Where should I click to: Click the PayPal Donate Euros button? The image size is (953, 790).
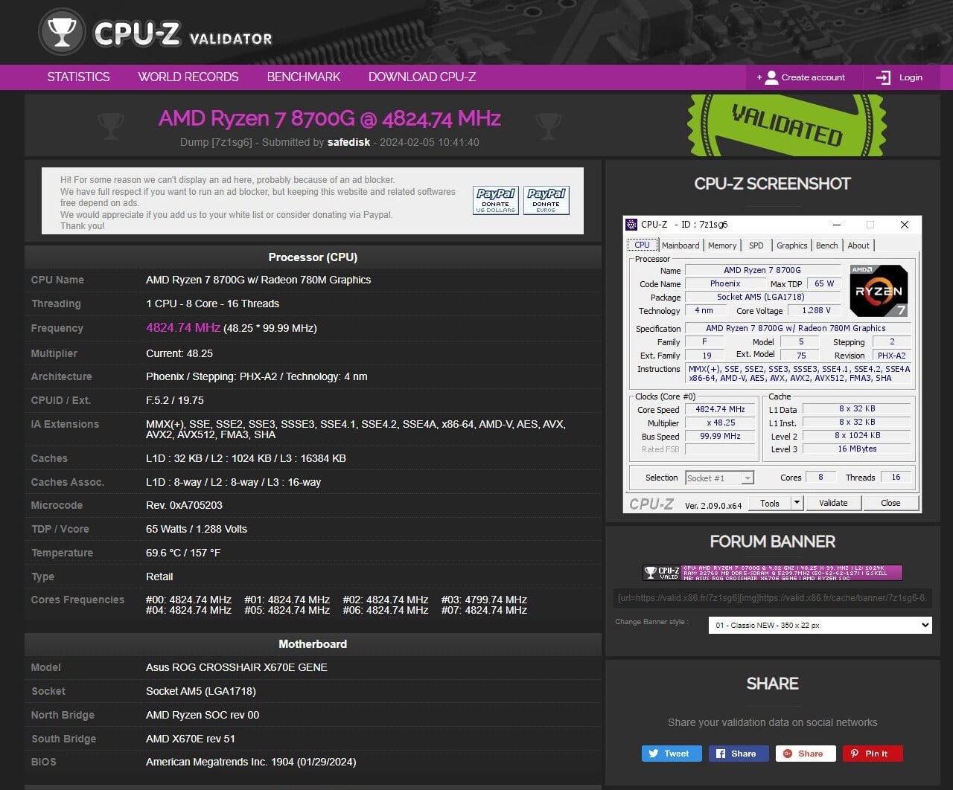546,200
